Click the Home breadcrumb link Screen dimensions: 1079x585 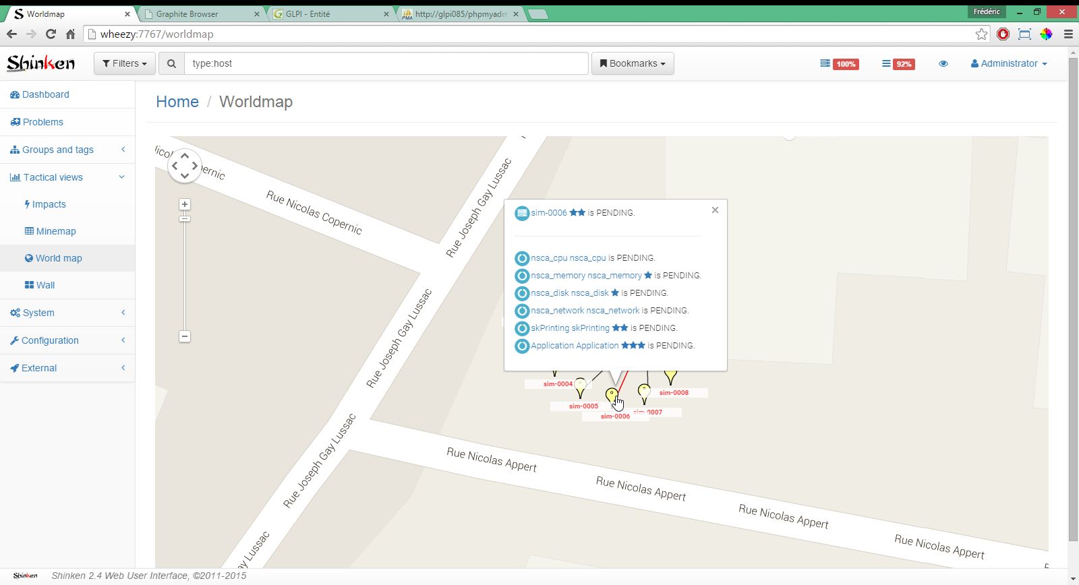[177, 102]
